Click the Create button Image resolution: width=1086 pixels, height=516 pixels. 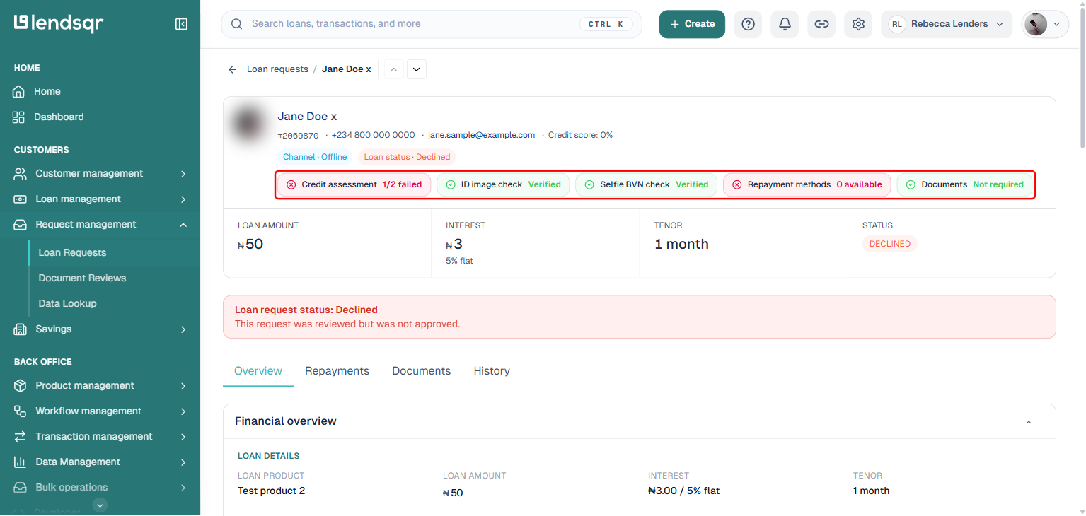(x=692, y=24)
